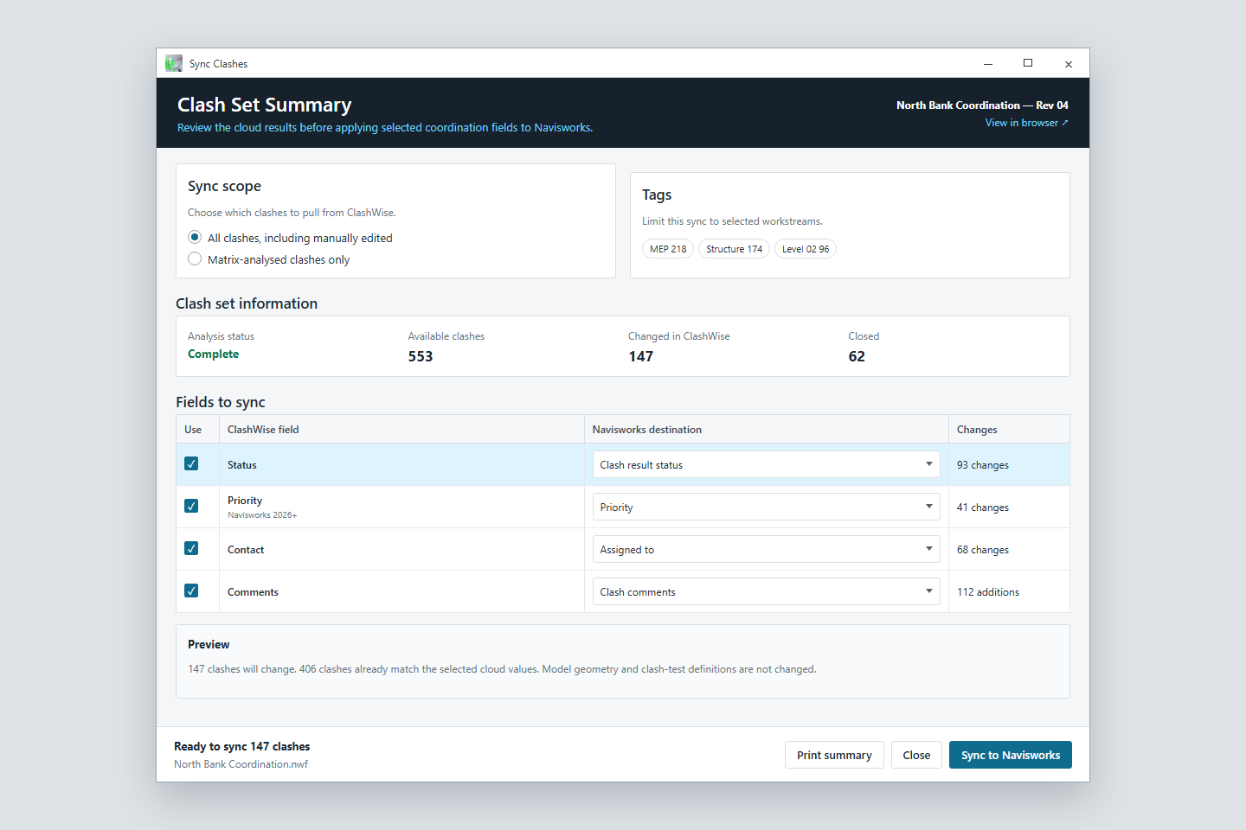The width and height of the screenshot is (1246, 830).
Task: Expand the Clash comments dropdown
Action: click(x=766, y=591)
